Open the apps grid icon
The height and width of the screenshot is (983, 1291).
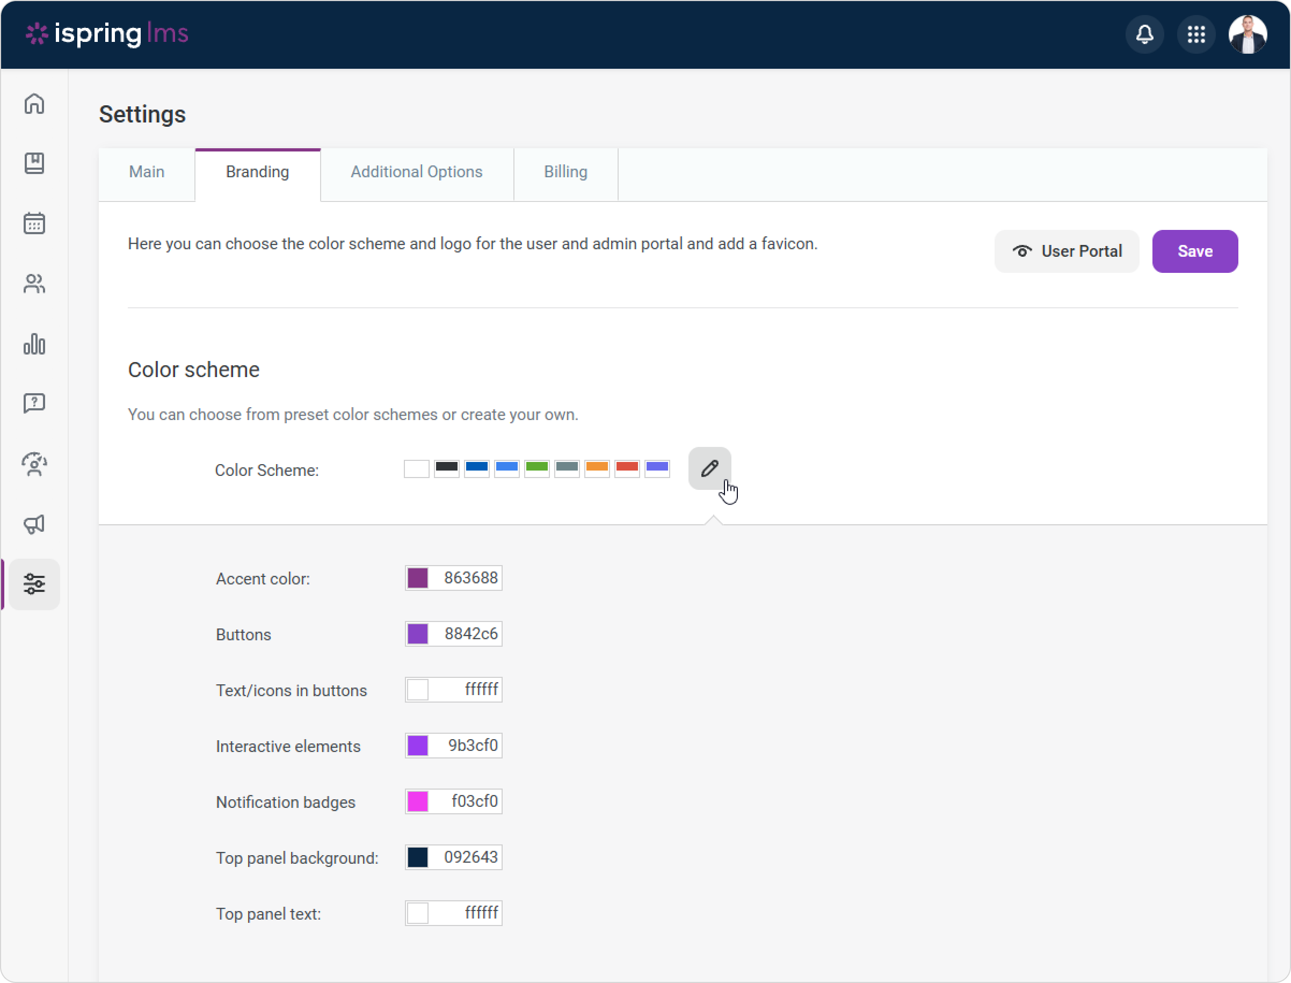1195,34
